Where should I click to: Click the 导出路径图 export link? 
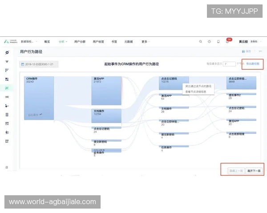pos(253,64)
